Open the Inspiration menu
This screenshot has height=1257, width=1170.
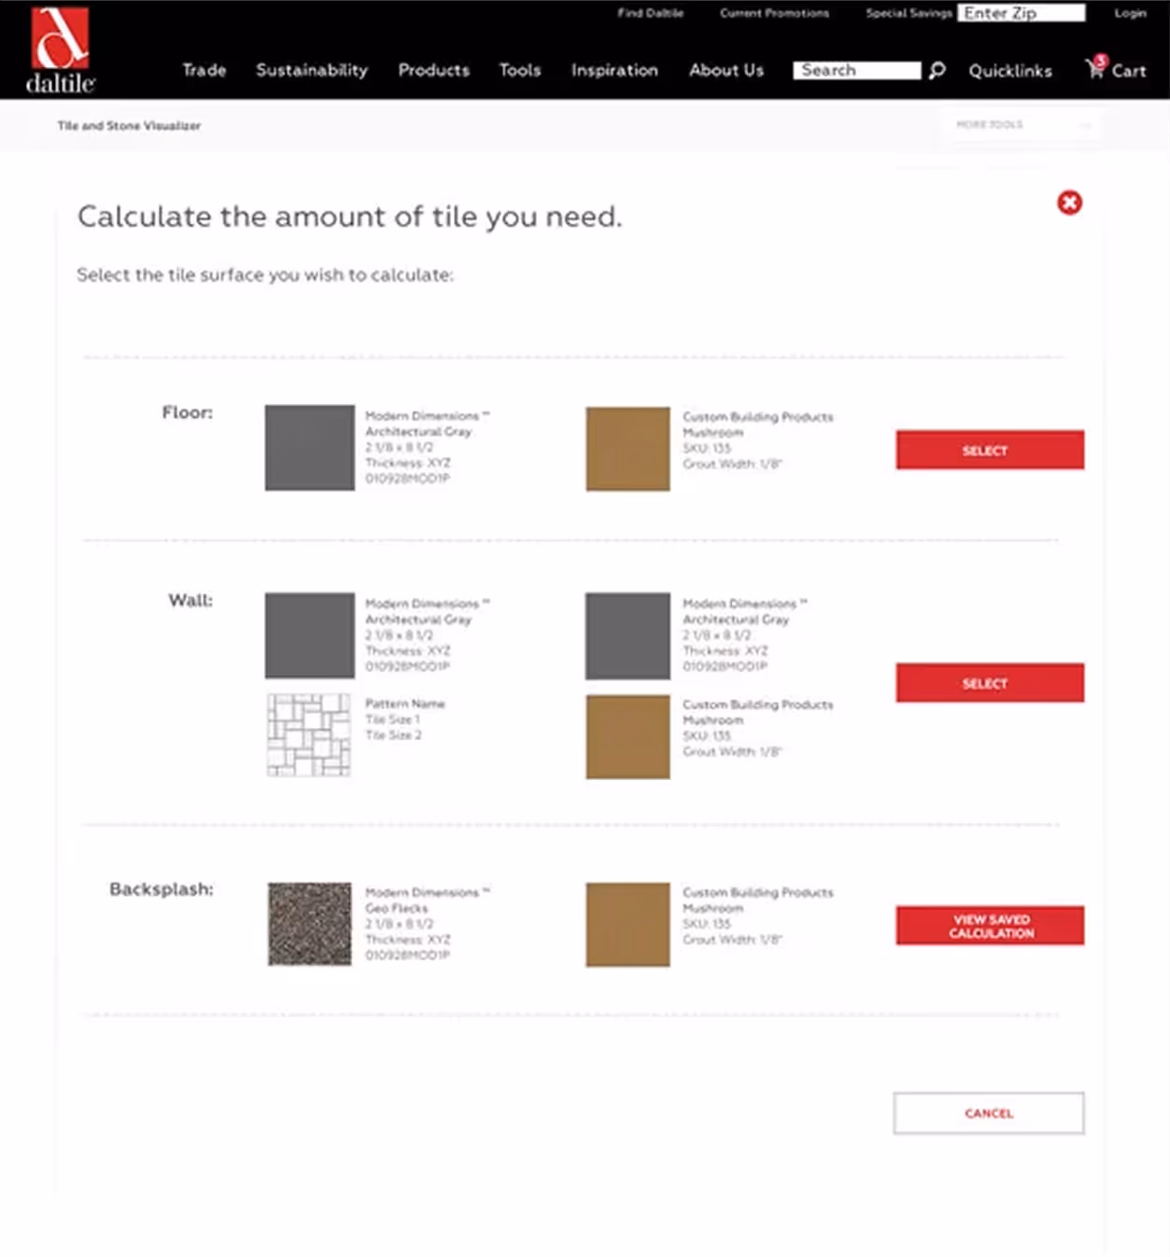tap(614, 70)
